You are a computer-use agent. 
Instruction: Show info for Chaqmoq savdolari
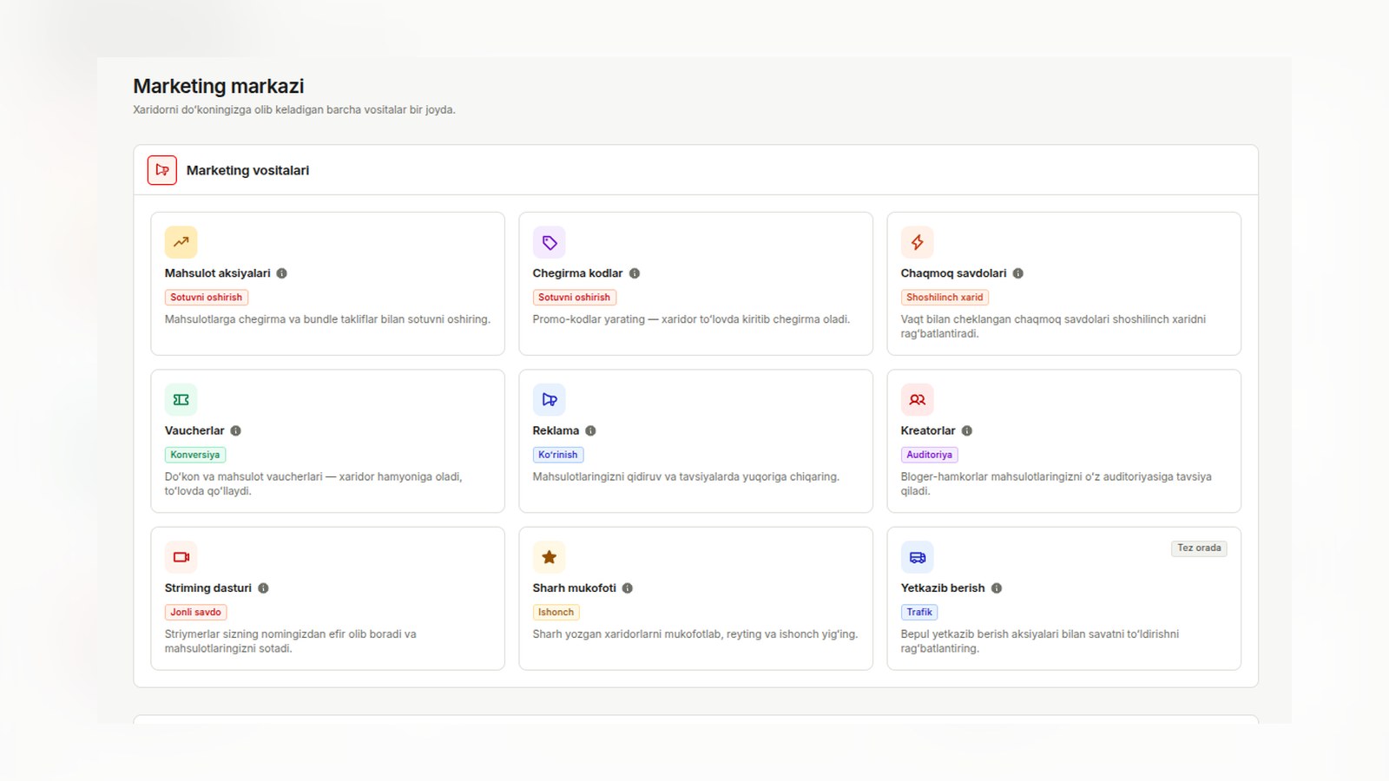(x=1018, y=273)
